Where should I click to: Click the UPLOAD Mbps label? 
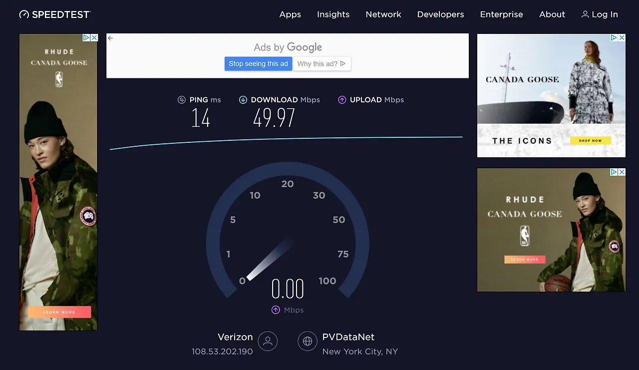(x=377, y=100)
